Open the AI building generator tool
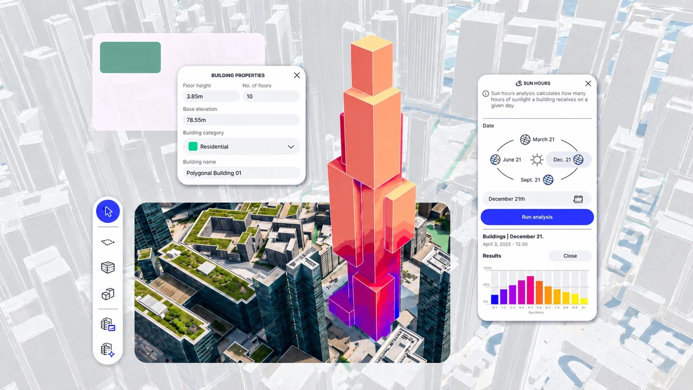The height and width of the screenshot is (390, 693). point(108,350)
